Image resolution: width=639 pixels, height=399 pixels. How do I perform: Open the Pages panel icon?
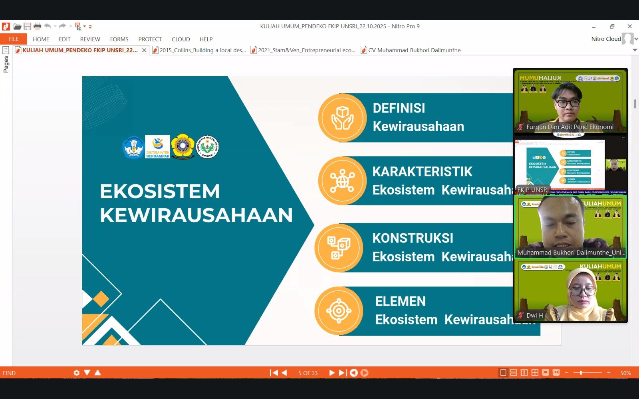tap(6, 50)
